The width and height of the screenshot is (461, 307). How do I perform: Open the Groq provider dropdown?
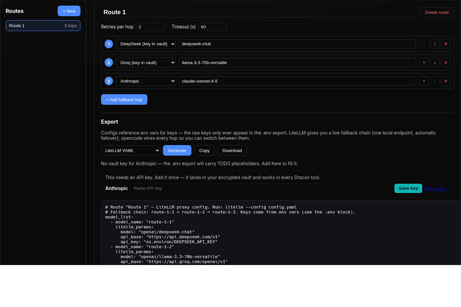[x=146, y=62]
